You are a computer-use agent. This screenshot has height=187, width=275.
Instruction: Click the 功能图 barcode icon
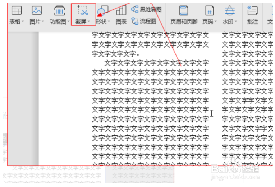click(59, 10)
